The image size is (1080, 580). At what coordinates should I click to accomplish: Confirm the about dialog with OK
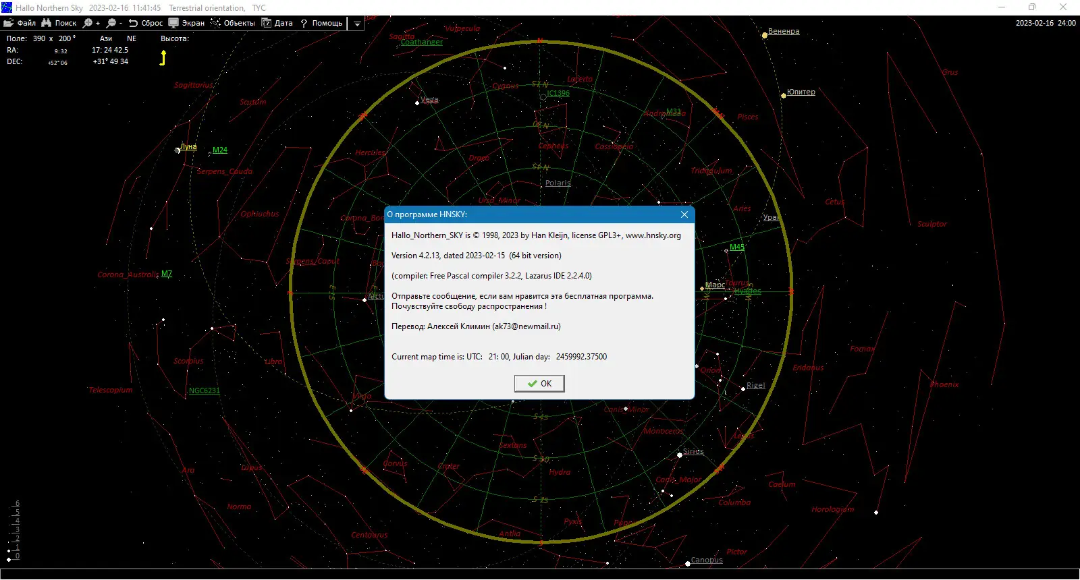click(539, 384)
